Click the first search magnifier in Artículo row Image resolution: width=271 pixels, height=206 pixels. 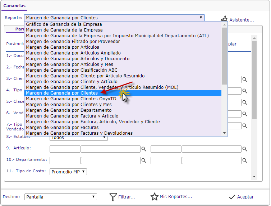144,149
